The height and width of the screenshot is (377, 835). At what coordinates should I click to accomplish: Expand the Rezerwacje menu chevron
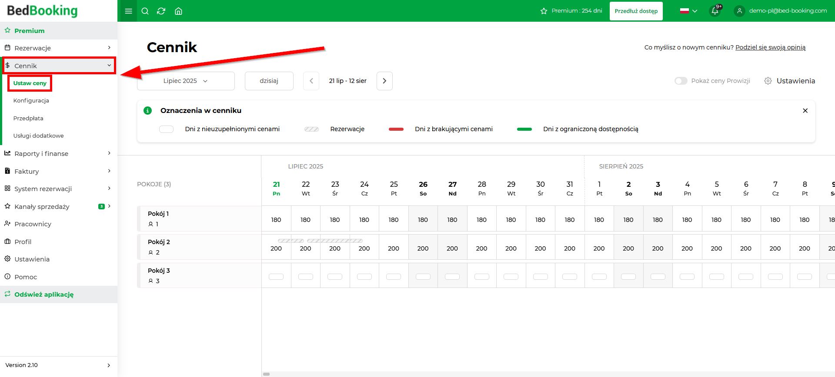(x=109, y=48)
